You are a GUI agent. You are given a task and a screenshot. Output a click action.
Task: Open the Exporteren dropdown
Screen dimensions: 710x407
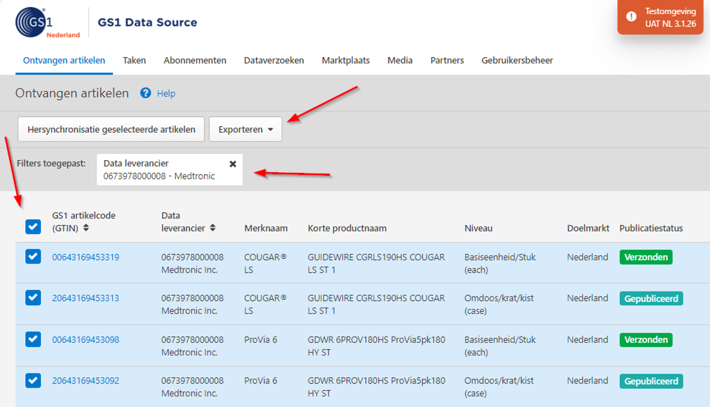(x=245, y=129)
